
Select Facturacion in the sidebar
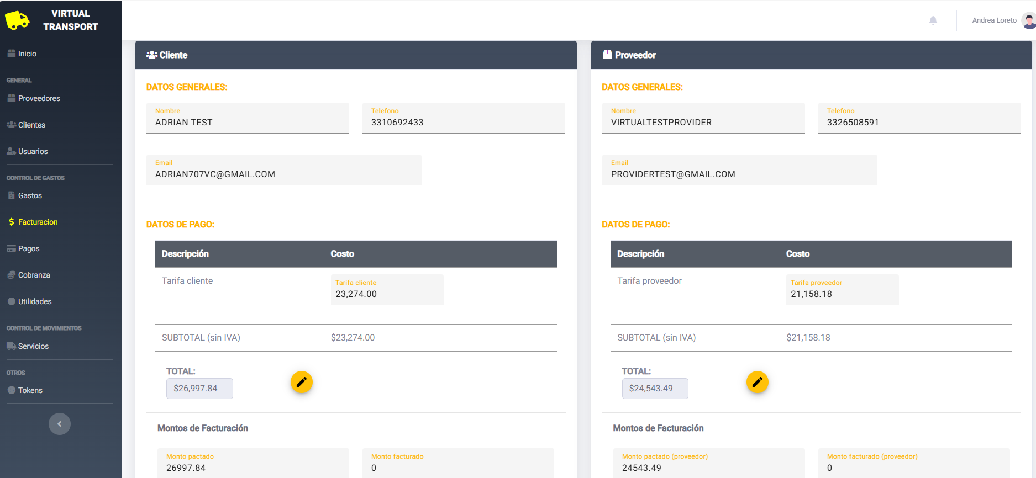[38, 222]
